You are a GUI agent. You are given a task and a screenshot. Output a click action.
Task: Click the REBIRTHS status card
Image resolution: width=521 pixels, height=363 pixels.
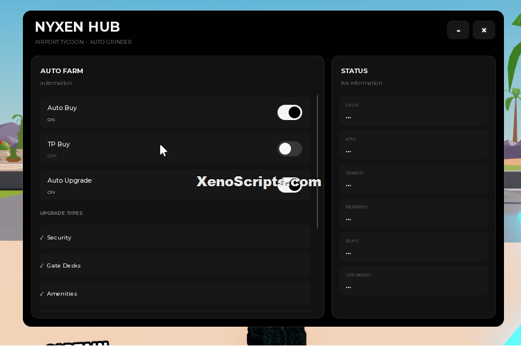(x=414, y=213)
